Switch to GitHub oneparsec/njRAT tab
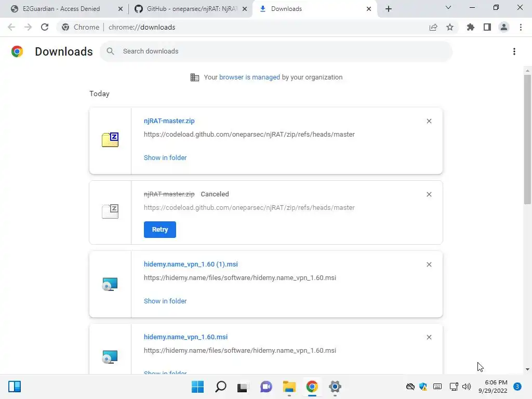The height and width of the screenshot is (399, 532). coord(191,9)
